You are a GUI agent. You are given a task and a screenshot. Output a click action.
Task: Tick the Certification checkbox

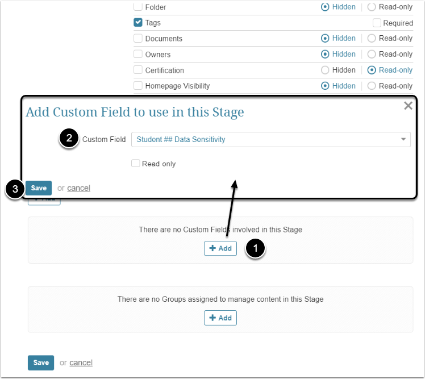(137, 70)
